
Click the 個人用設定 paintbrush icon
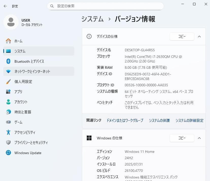coord(8,81)
